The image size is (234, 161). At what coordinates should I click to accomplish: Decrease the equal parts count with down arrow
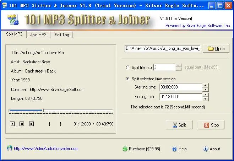tap(178, 69)
